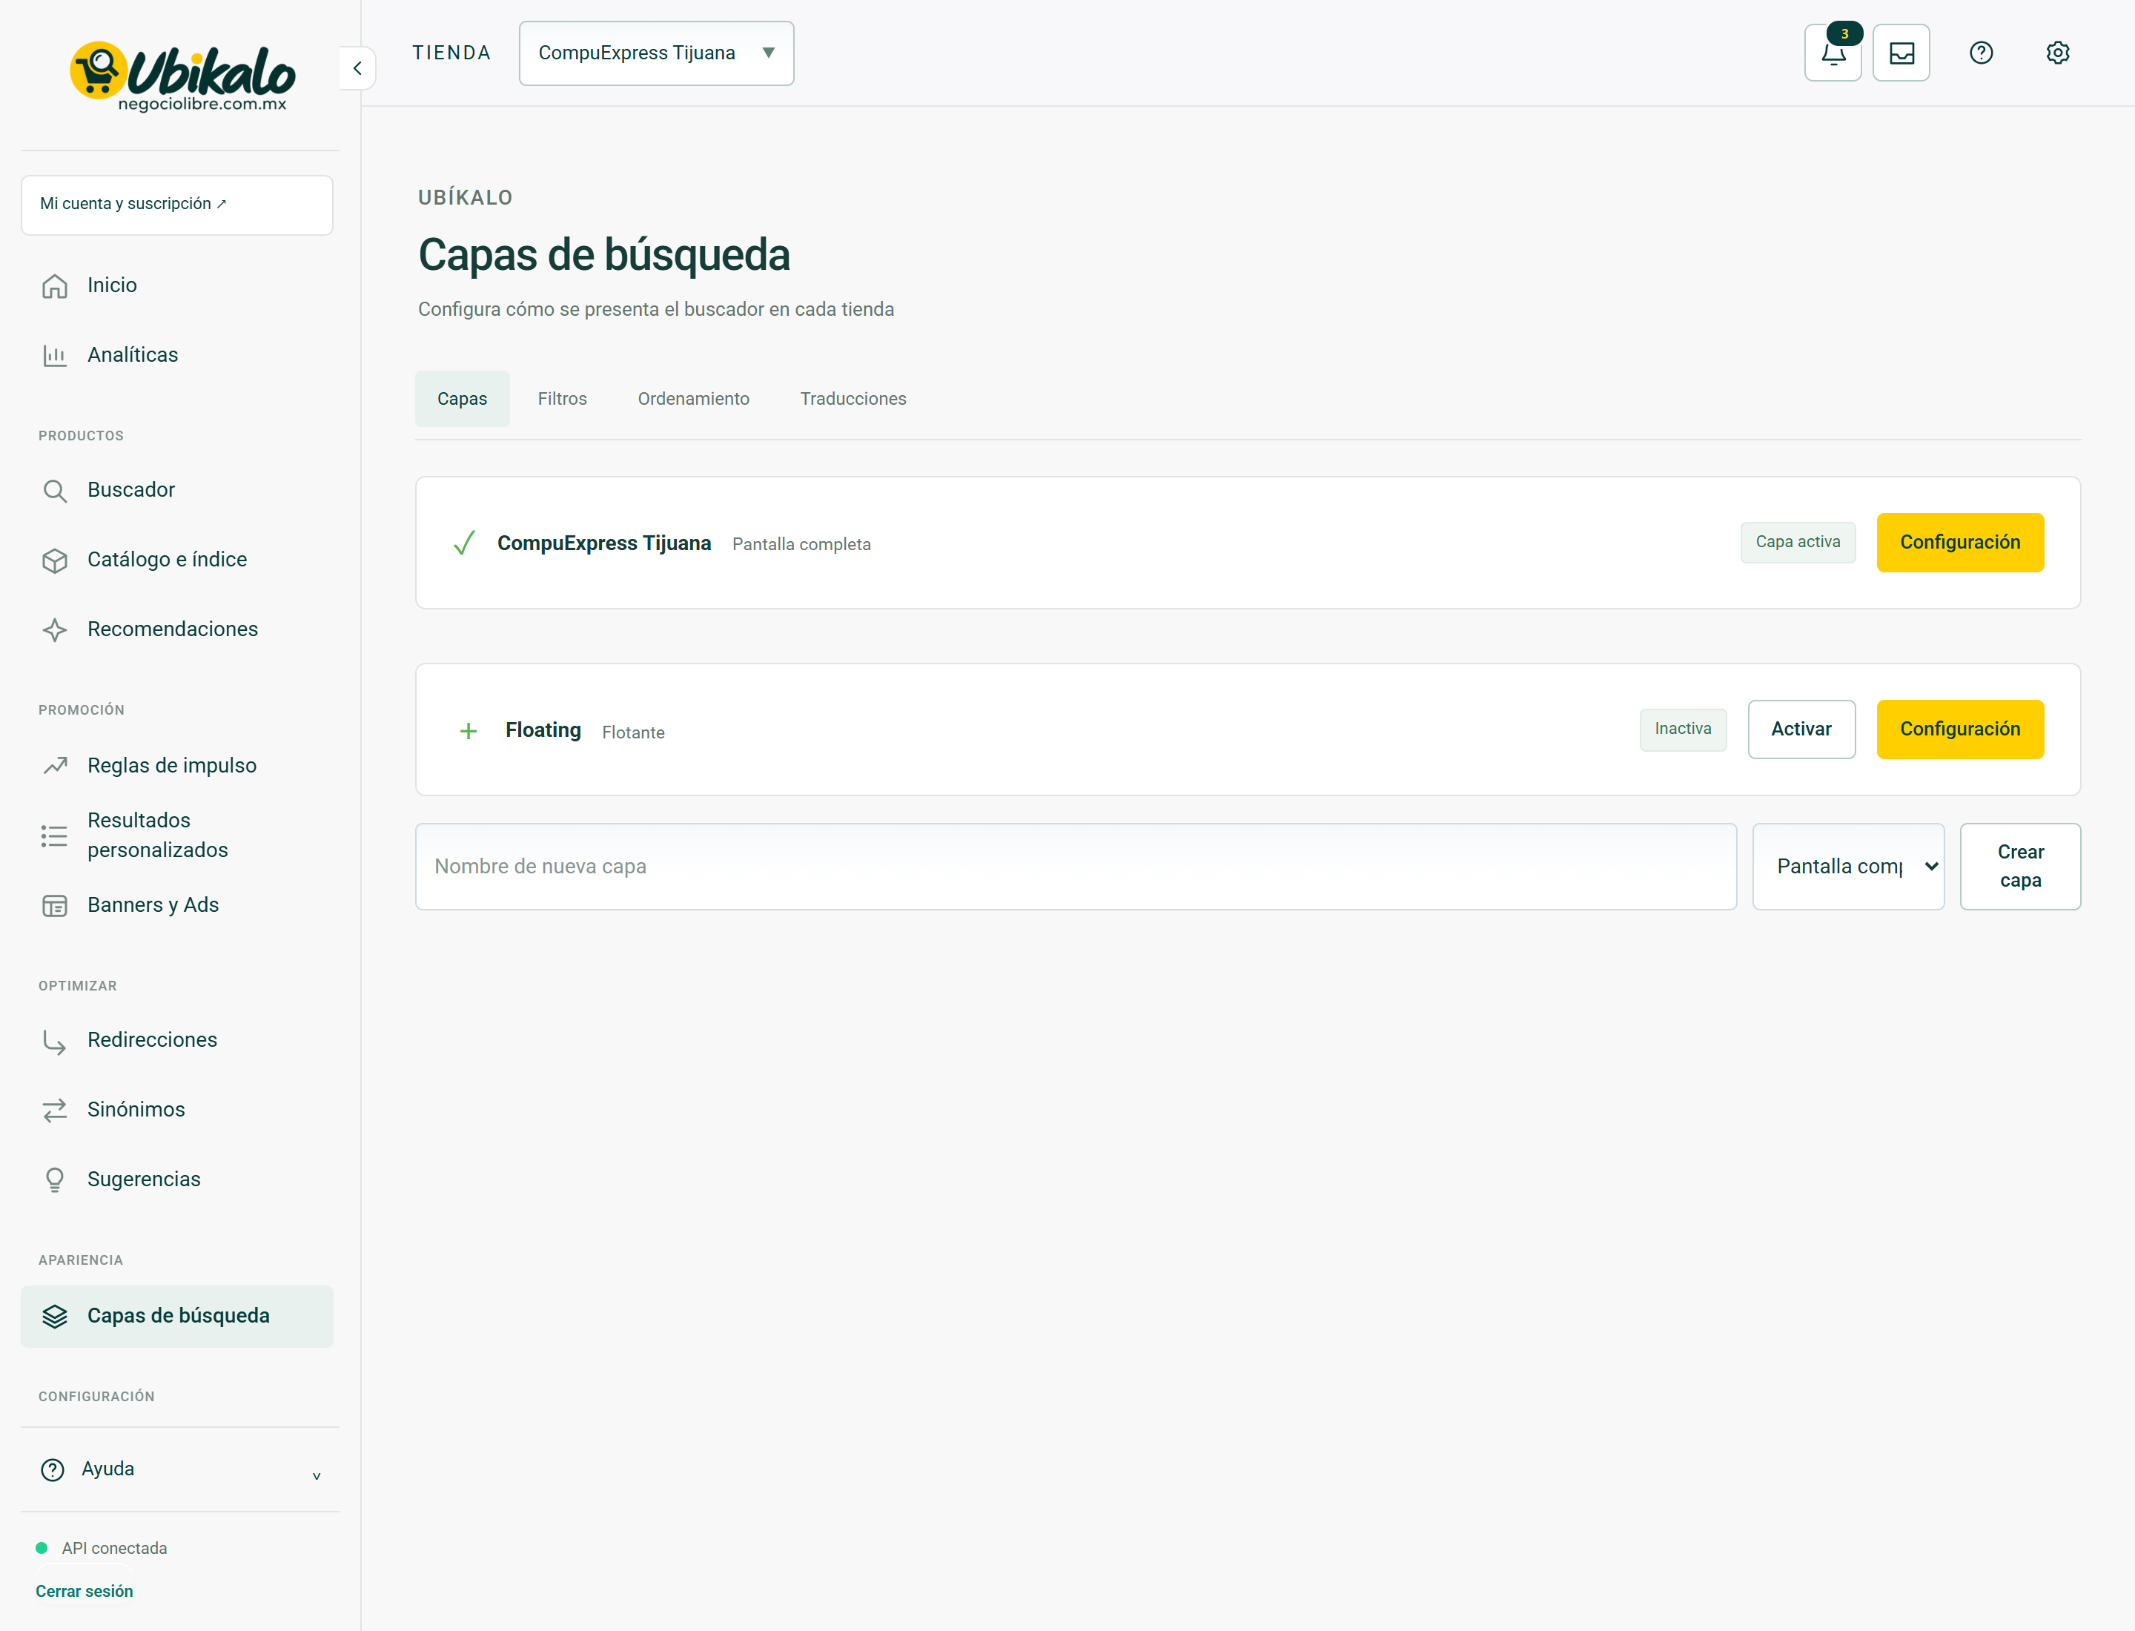
Task: Click the green plus icon beside Floating
Action: [468, 731]
